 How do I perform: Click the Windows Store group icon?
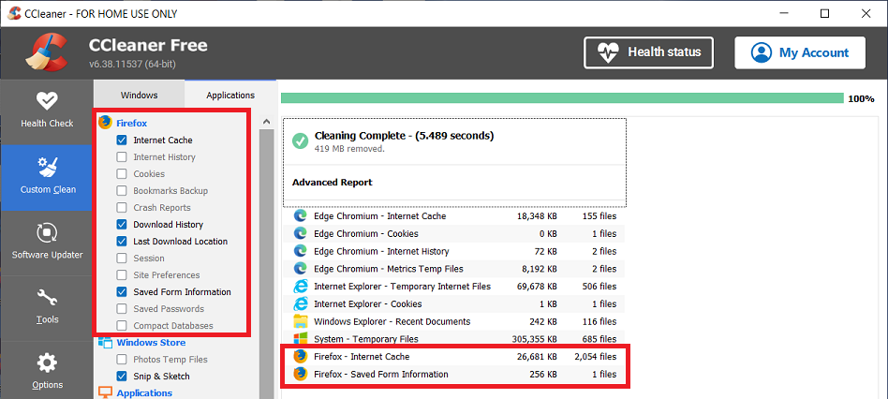coord(105,343)
